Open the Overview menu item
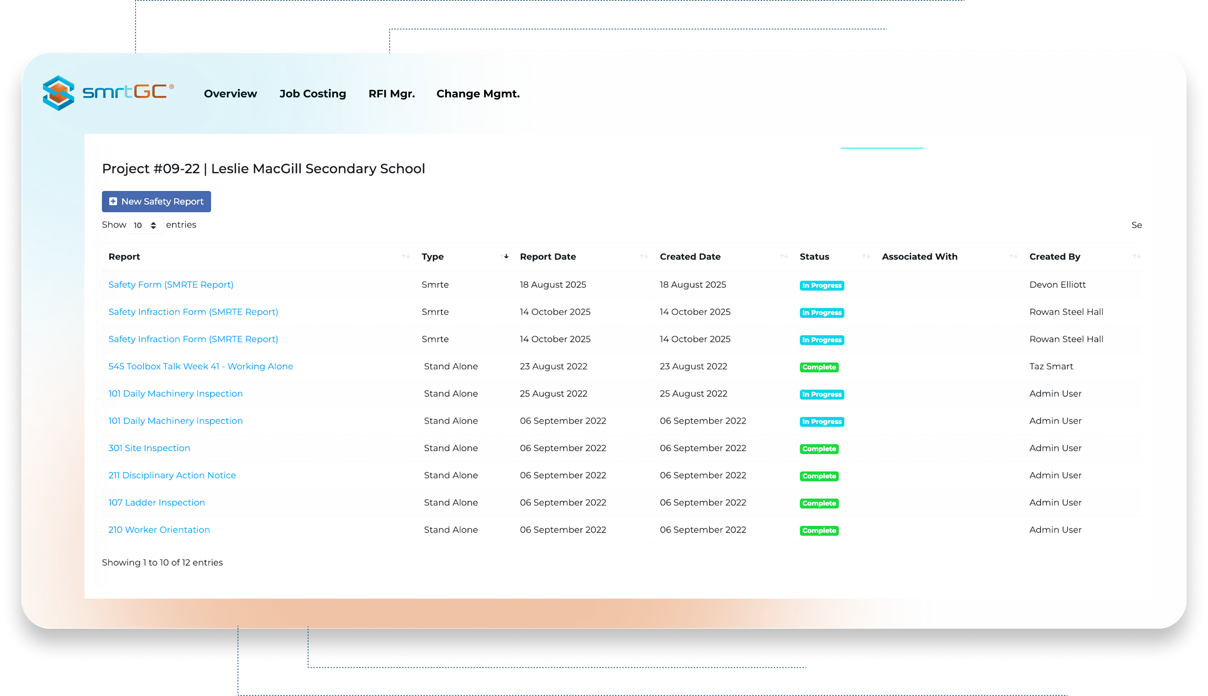Screen dimensions: 1208x696 (x=230, y=94)
